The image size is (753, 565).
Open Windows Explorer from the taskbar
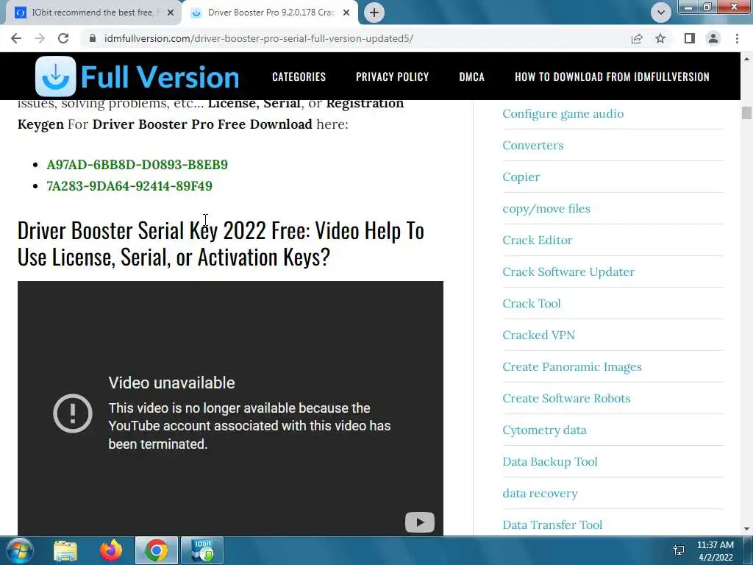coord(65,551)
